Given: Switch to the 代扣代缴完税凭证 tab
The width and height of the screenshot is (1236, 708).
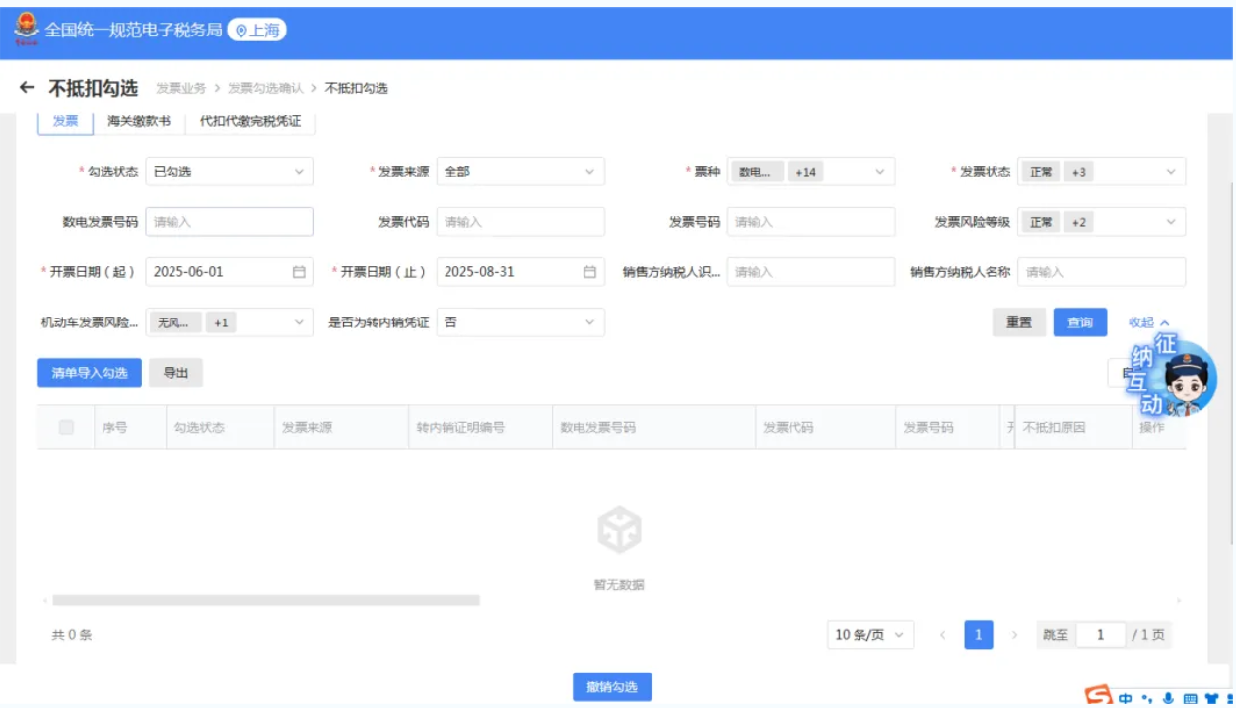Looking at the screenshot, I should coord(250,121).
